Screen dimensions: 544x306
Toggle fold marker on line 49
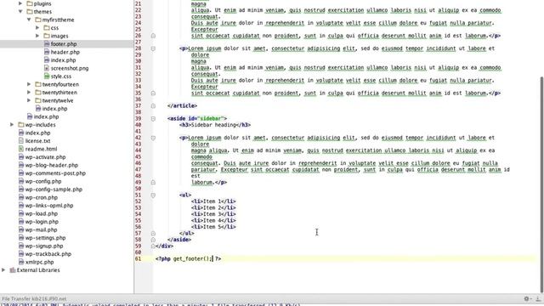[x=153, y=182]
